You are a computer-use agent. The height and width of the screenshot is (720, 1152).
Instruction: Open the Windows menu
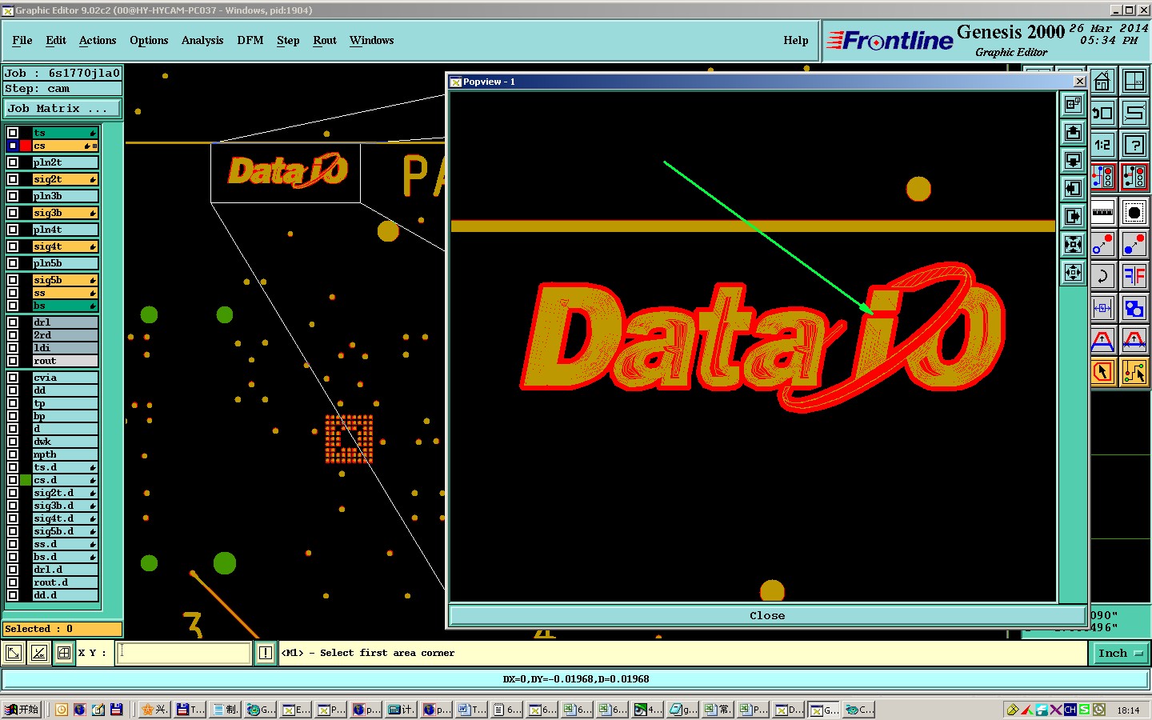372,41
